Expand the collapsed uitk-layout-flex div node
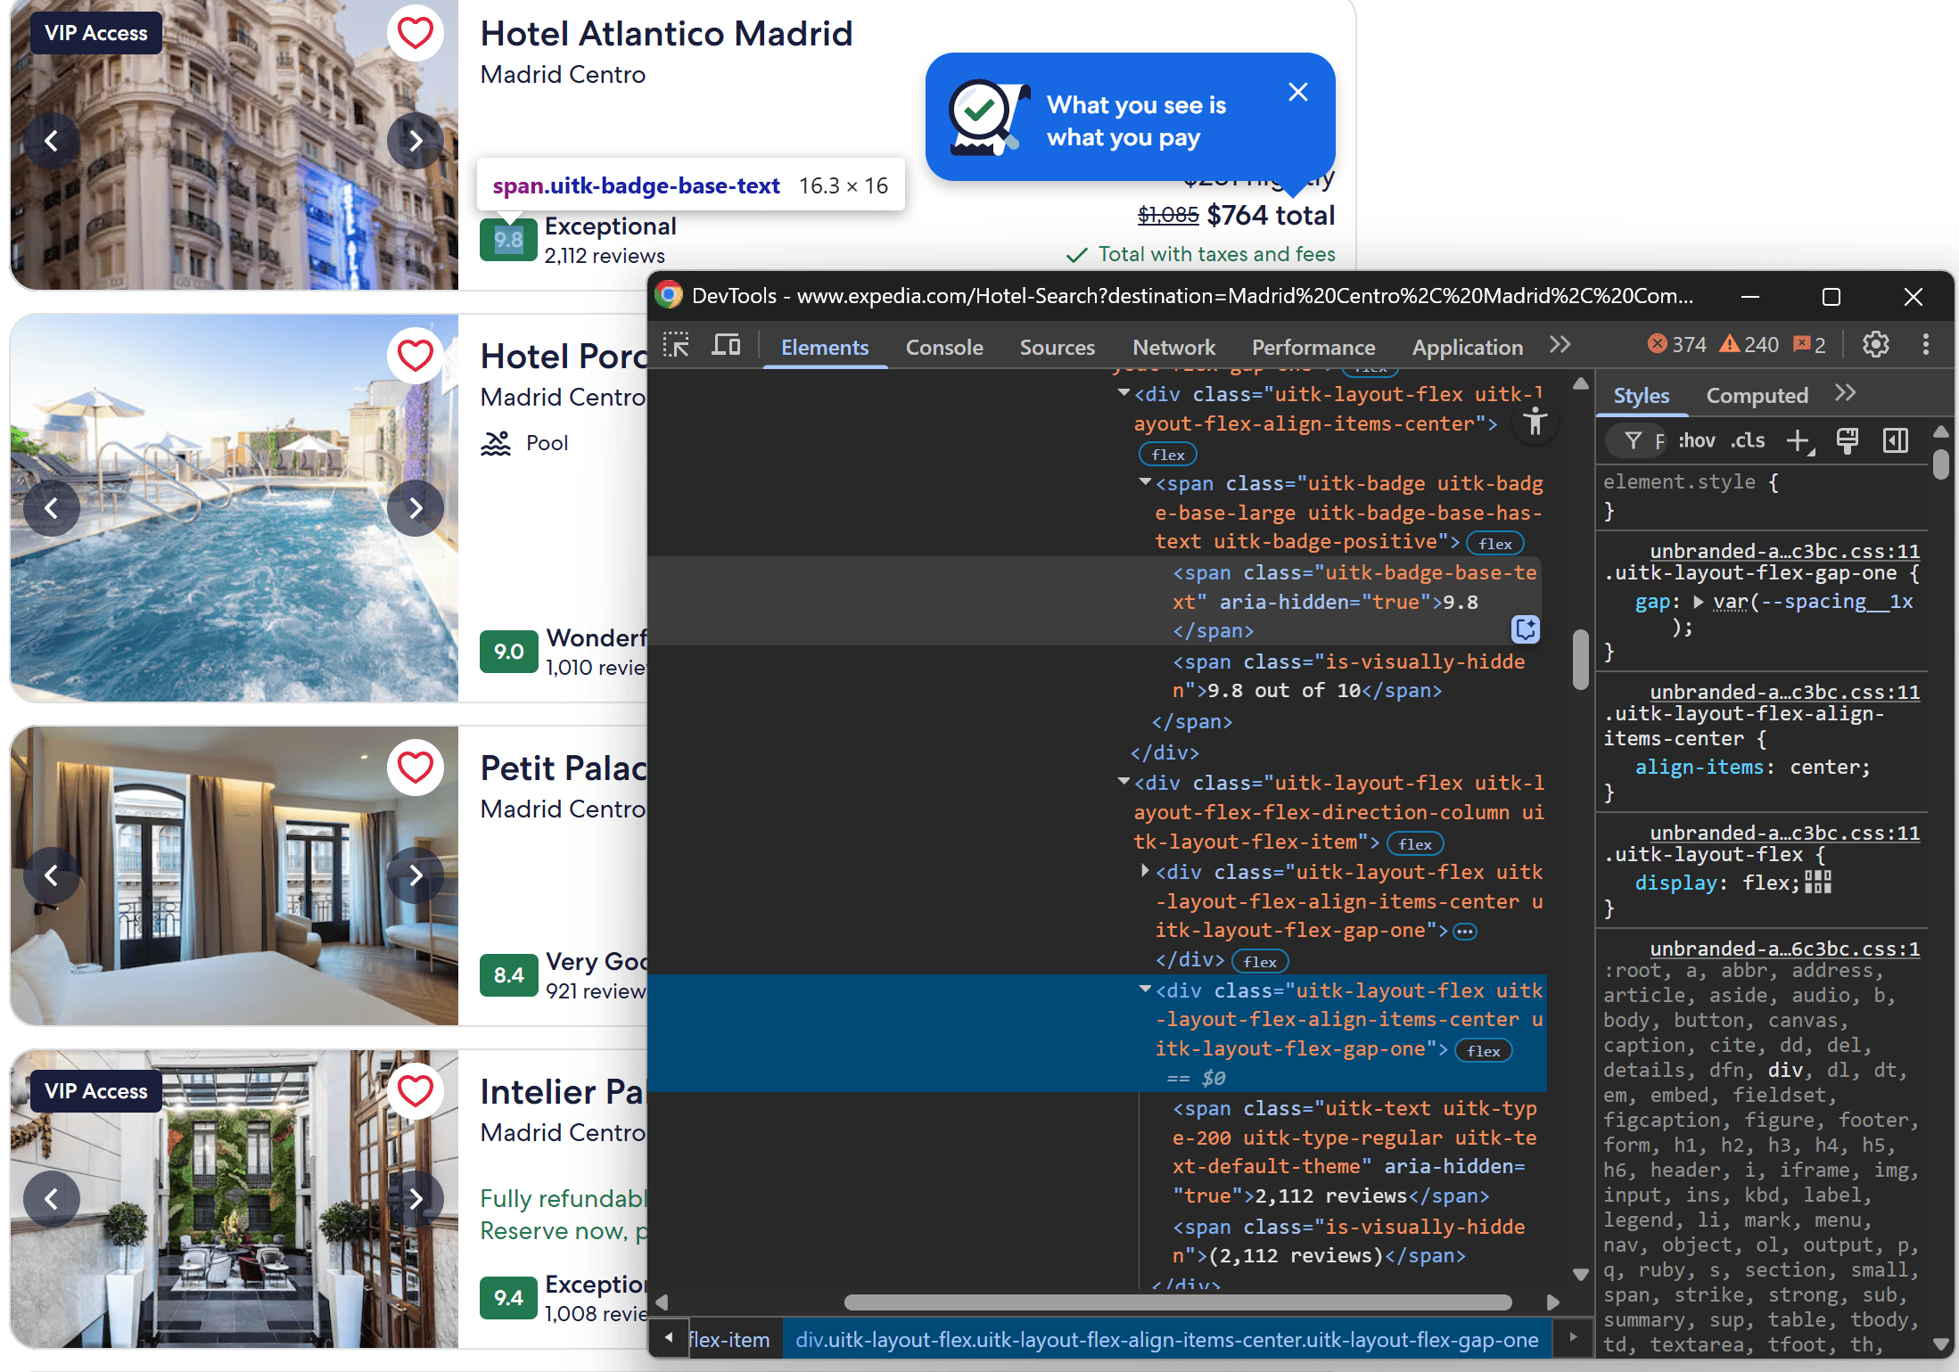1959x1372 pixels. [1145, 871]
